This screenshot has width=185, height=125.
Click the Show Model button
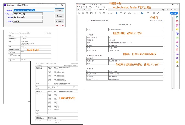59,21
